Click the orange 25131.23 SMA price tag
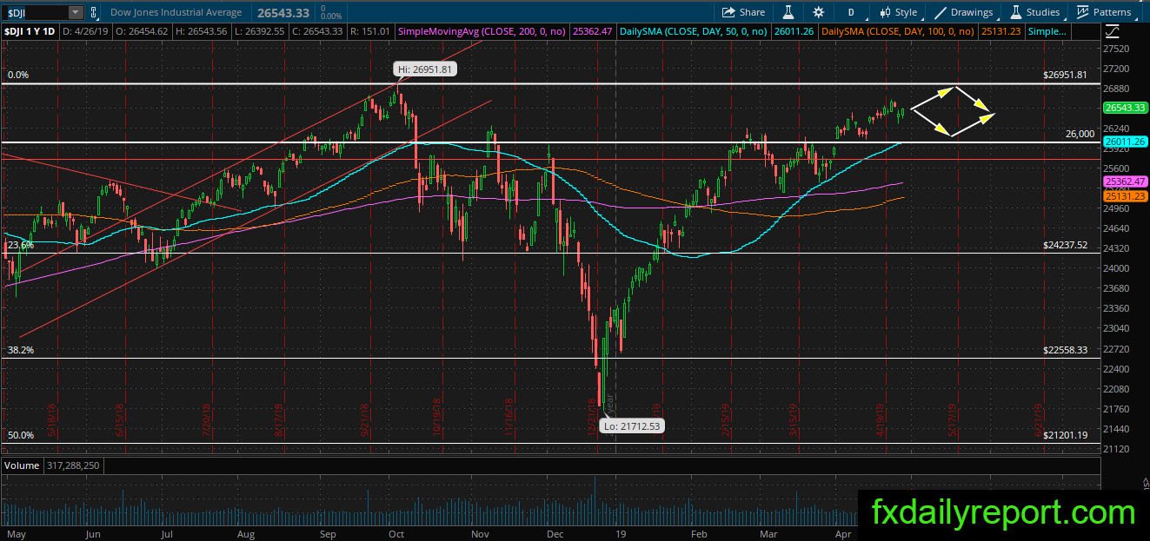 [x=1125, y=196]
